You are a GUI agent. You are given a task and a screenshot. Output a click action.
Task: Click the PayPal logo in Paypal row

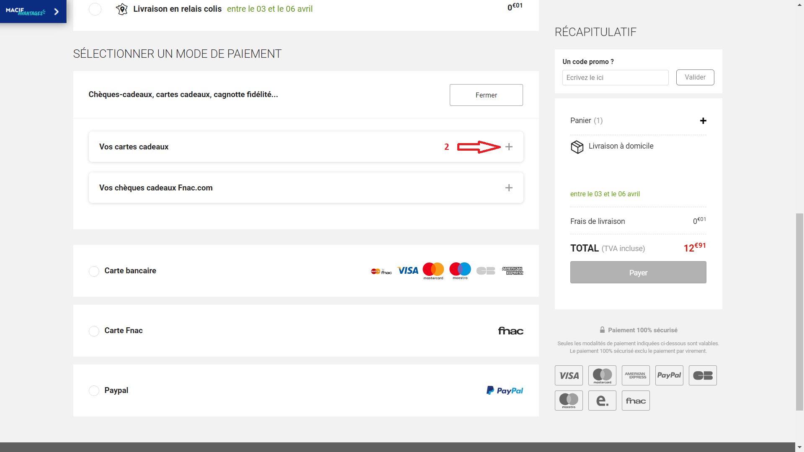(x=505, y=390)
